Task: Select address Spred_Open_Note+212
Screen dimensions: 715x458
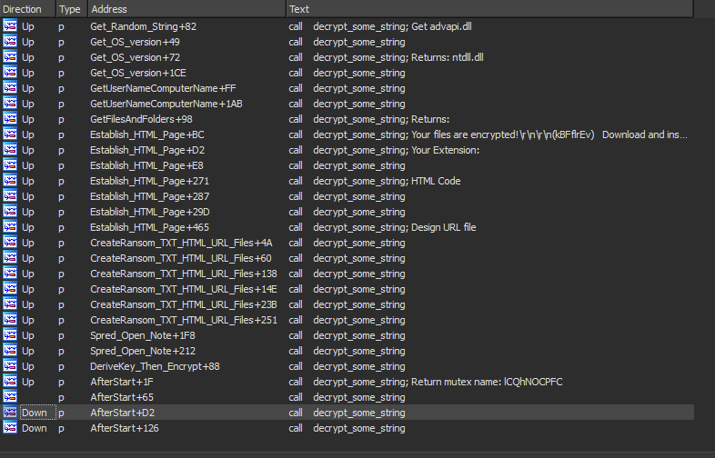Action: (x=143, y=351)
